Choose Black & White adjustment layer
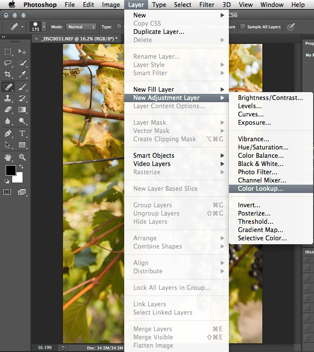The image size is (314, 352). pos(271,164)
